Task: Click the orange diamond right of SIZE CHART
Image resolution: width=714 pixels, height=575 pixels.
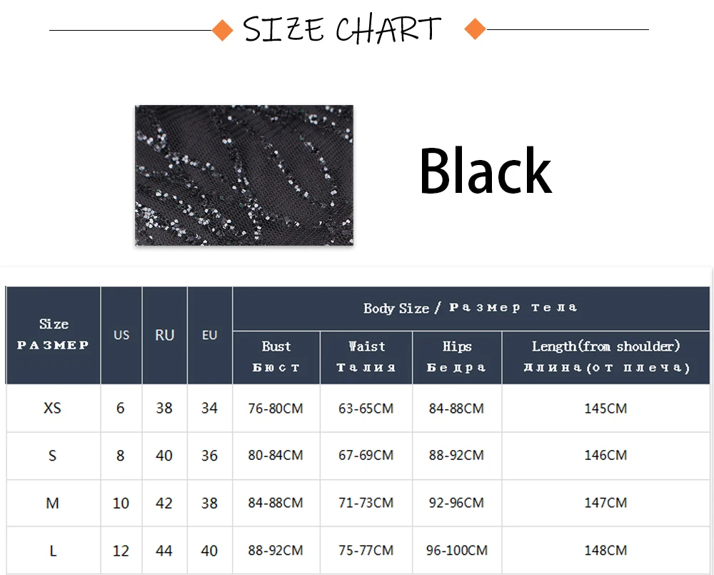Action: (x=475, y=30)
